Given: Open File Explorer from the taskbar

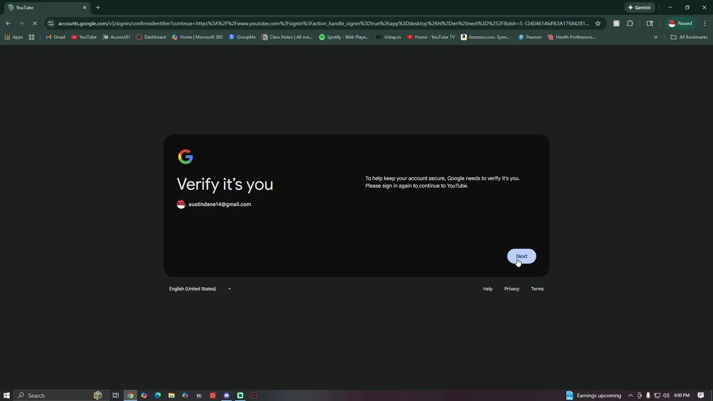Looking at the screenshot, I should (x=172, y=395).
